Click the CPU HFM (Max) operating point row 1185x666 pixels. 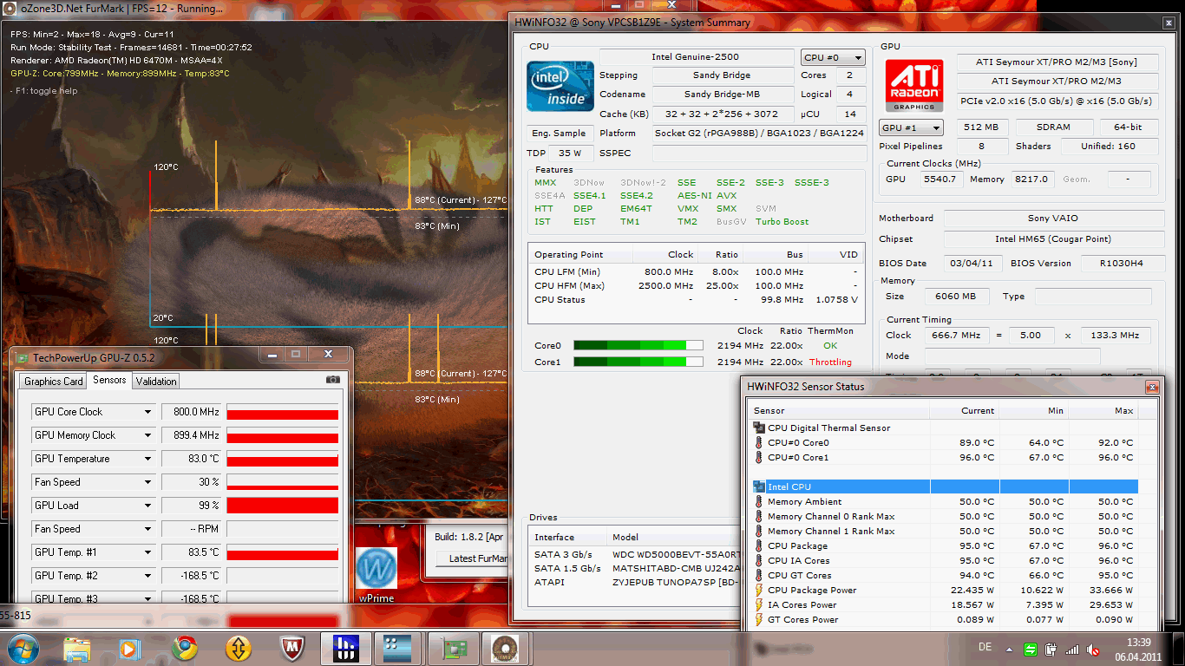pyautogui.click(x=696, y=286)
